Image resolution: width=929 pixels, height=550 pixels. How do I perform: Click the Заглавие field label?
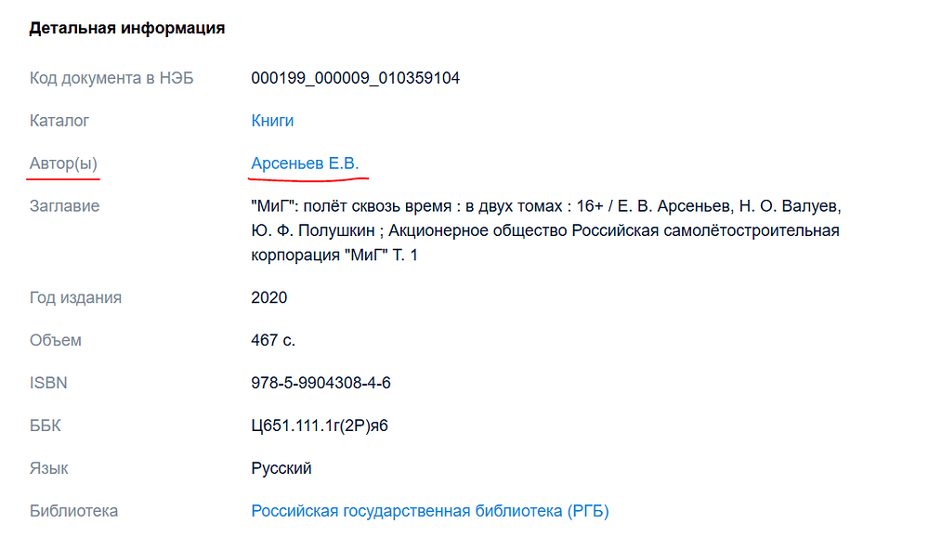pos(64,206)
